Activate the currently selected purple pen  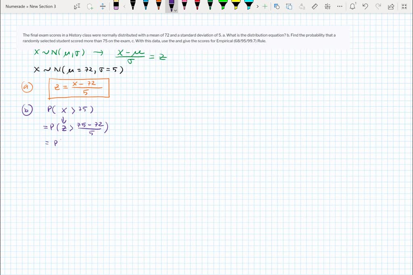pos(171,6)
